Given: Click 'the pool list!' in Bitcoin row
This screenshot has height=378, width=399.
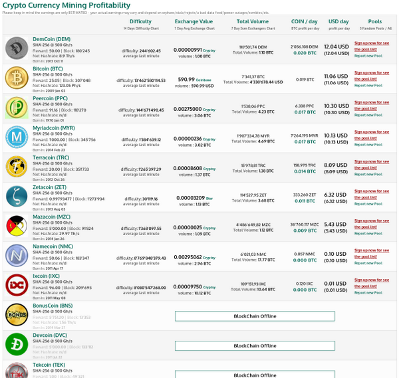Looking at the screenshot, I should 366,79.
